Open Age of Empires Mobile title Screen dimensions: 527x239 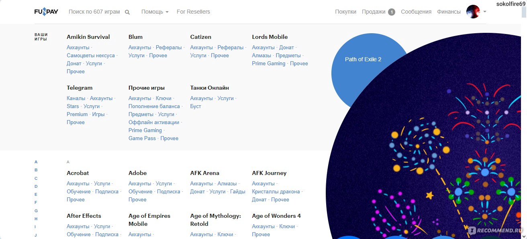149,220
